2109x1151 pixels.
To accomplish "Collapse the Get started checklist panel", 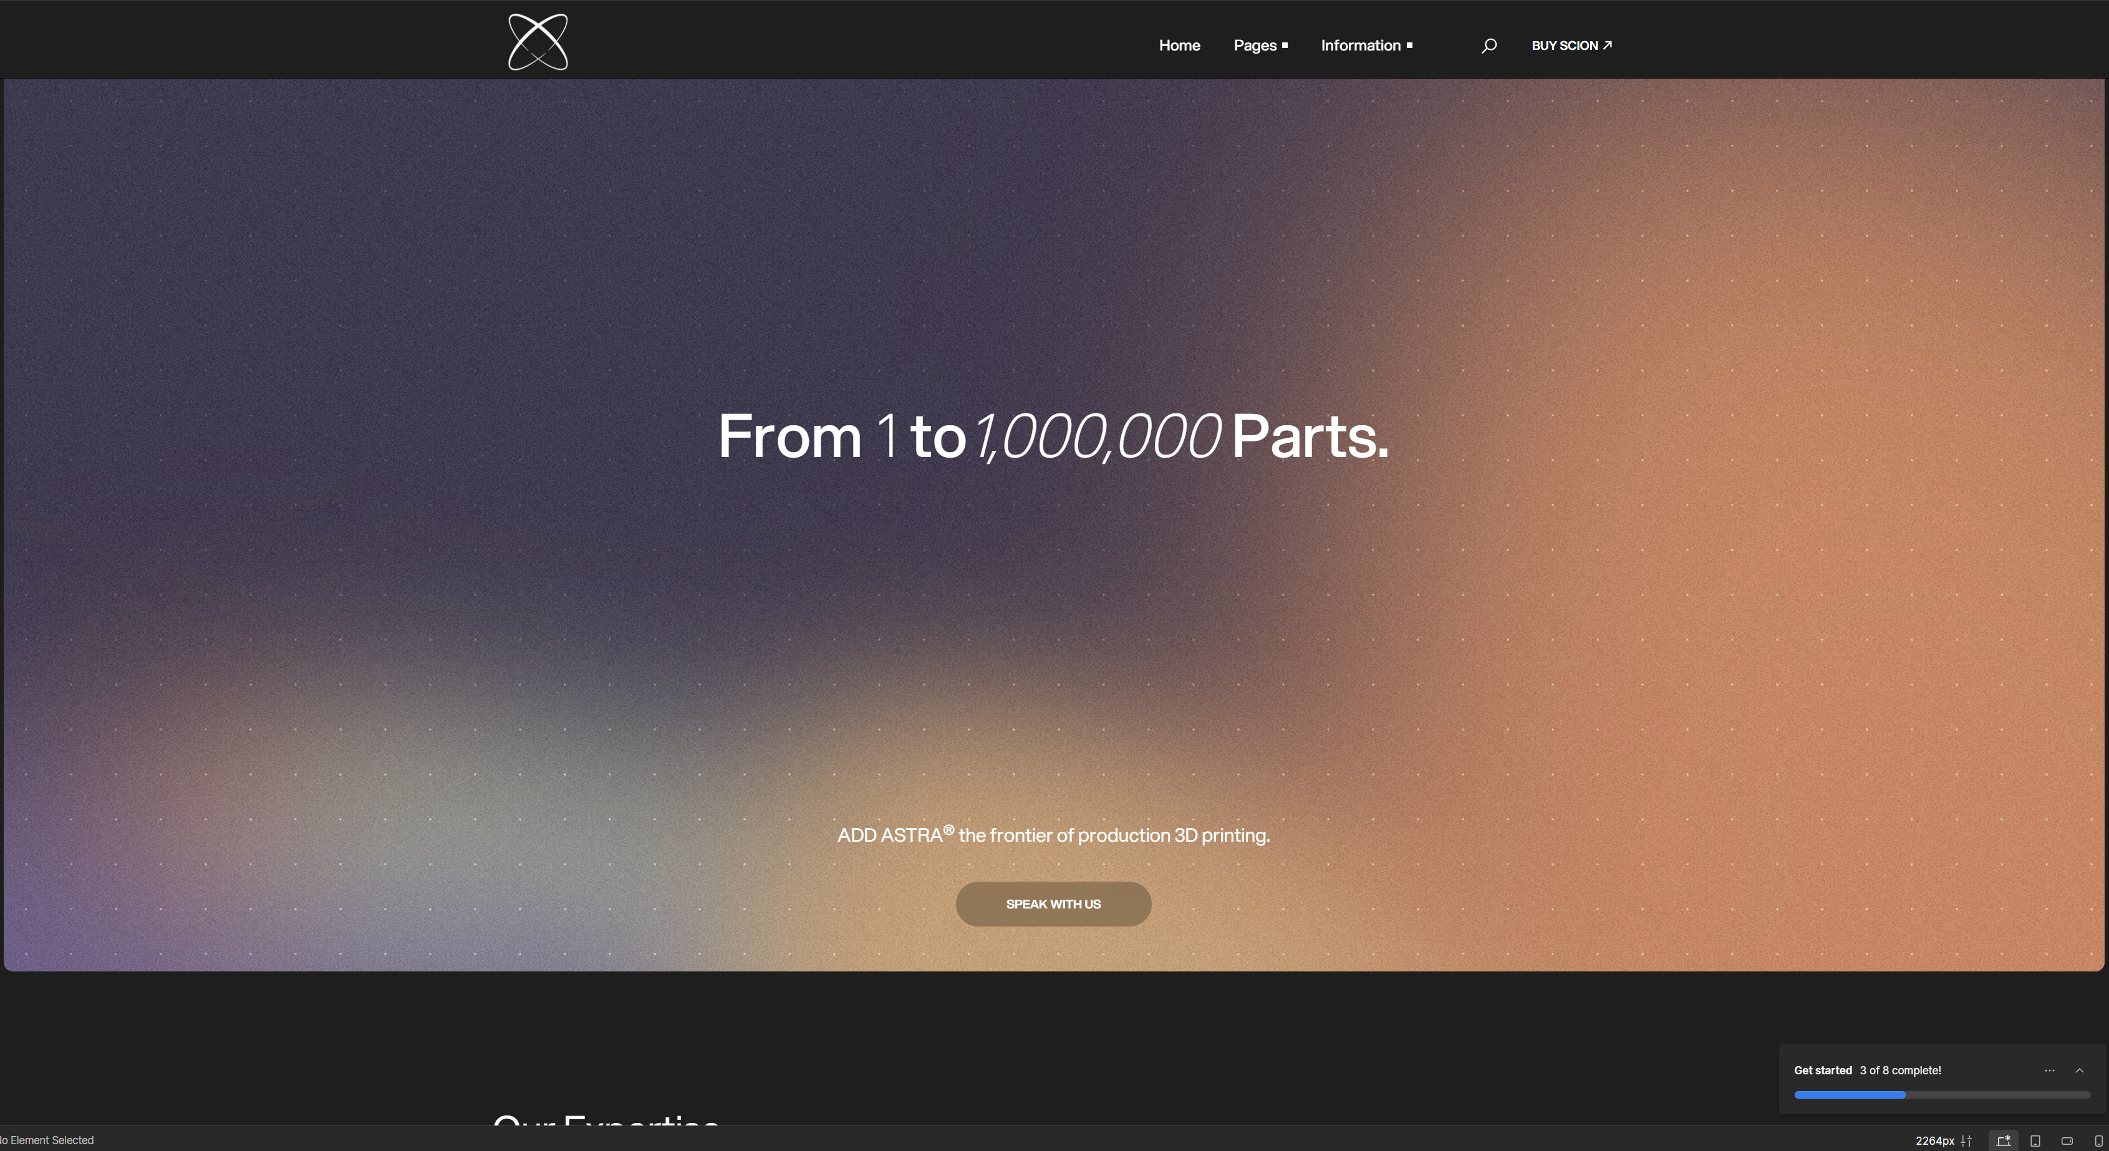I will [x=2080, y=1071].
